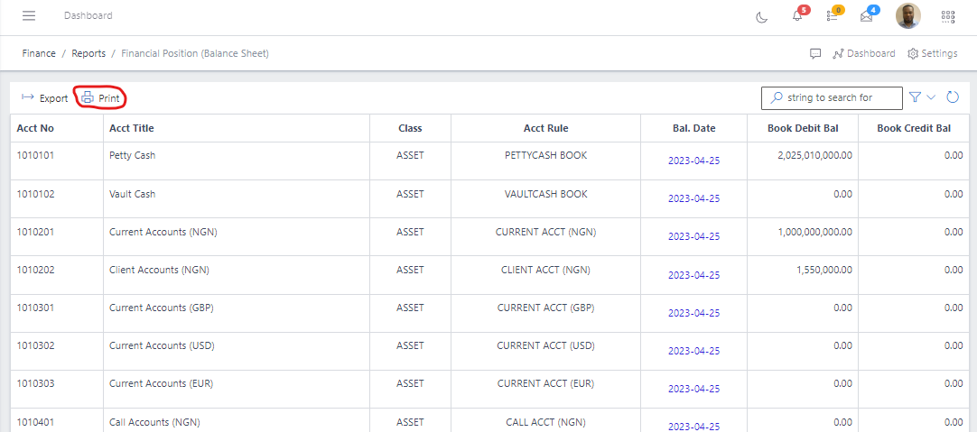Screen dimensions: 977x432
Task: Select account number 1010301
Action: coord(35,308)
